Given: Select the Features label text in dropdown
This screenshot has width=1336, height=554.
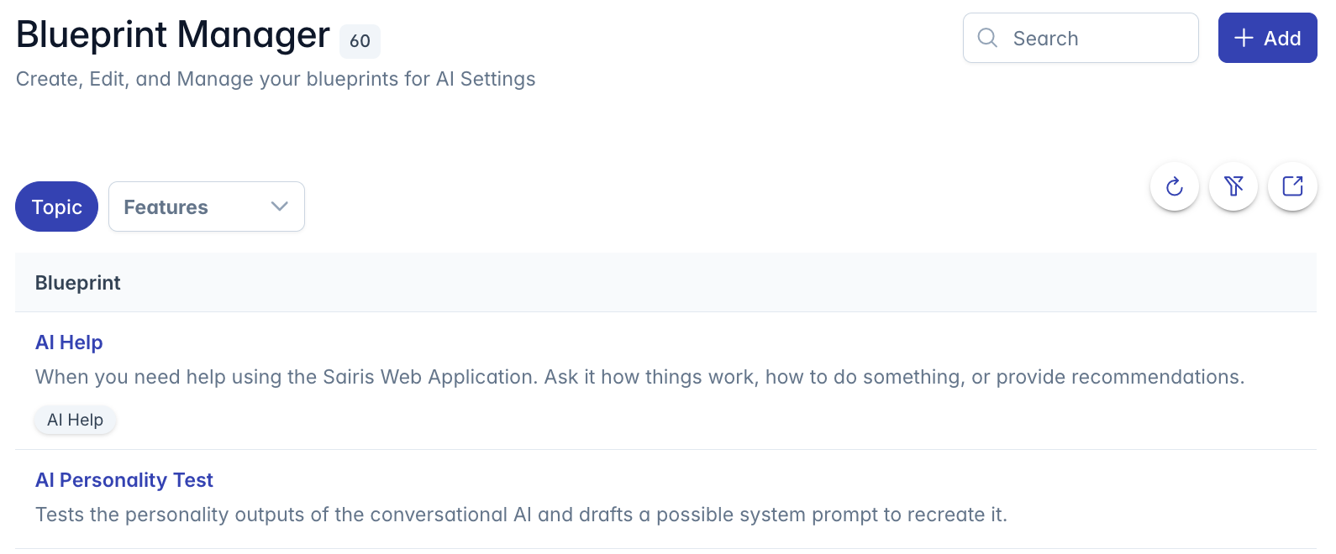Looking at the screenshot, I should (166, 207).
